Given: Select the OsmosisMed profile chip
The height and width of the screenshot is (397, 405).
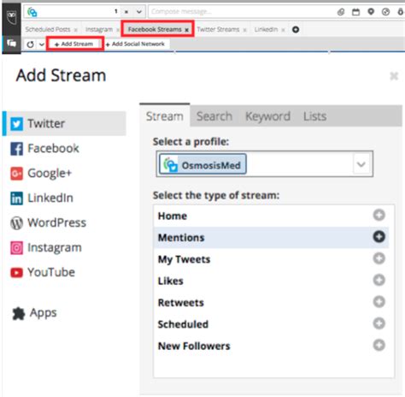Looking at the screenshot, I should point(202,164).
